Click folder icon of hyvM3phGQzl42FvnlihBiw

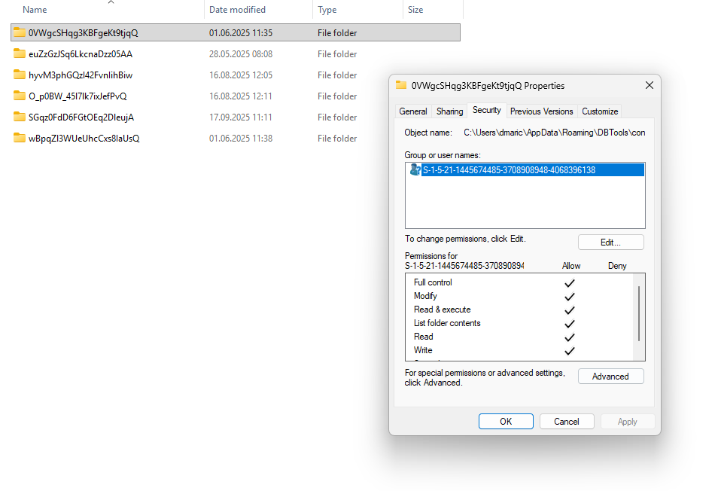(20, 75)
